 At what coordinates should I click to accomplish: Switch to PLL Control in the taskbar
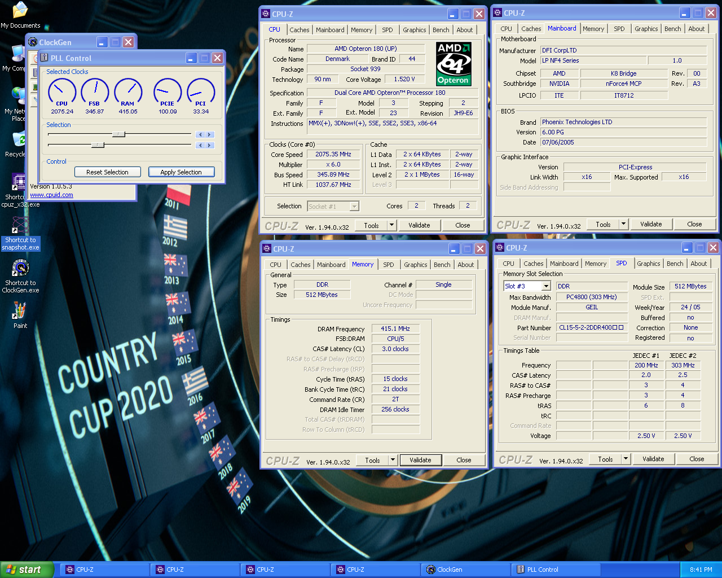coord(556,570)
